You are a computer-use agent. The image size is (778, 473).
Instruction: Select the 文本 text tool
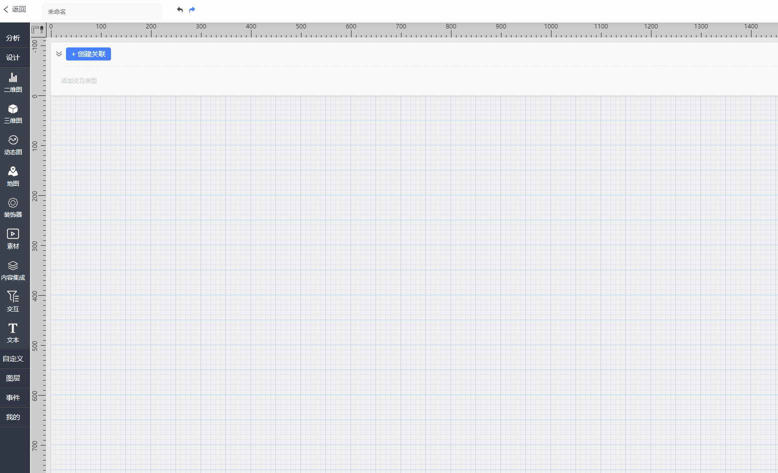click(x=13, y=333)
